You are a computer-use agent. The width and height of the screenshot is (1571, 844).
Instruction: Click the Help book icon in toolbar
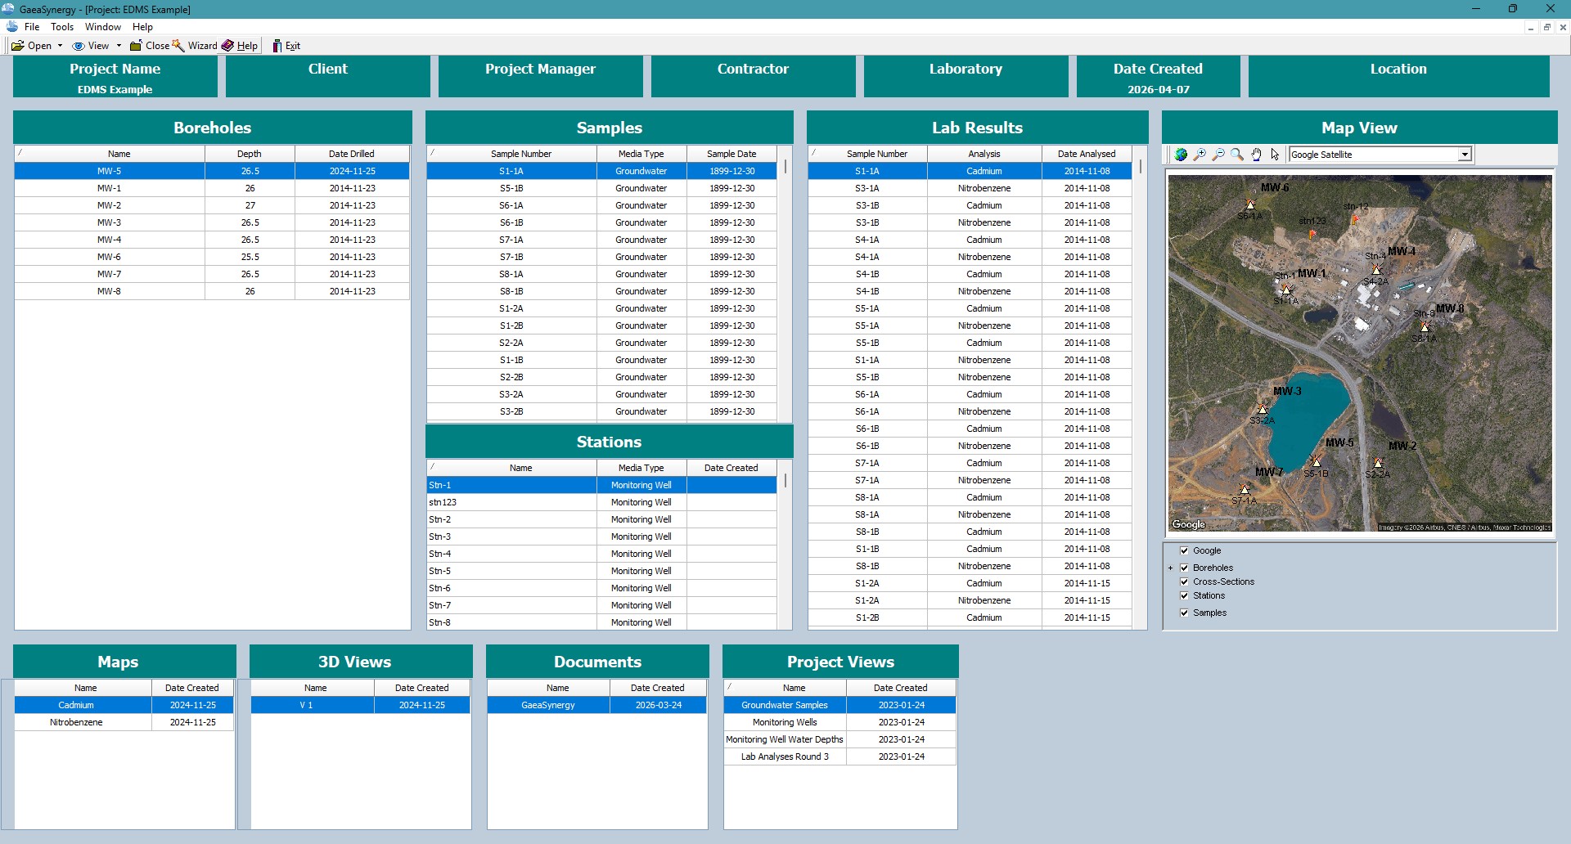pyautogui.click(x=230, y=46)
